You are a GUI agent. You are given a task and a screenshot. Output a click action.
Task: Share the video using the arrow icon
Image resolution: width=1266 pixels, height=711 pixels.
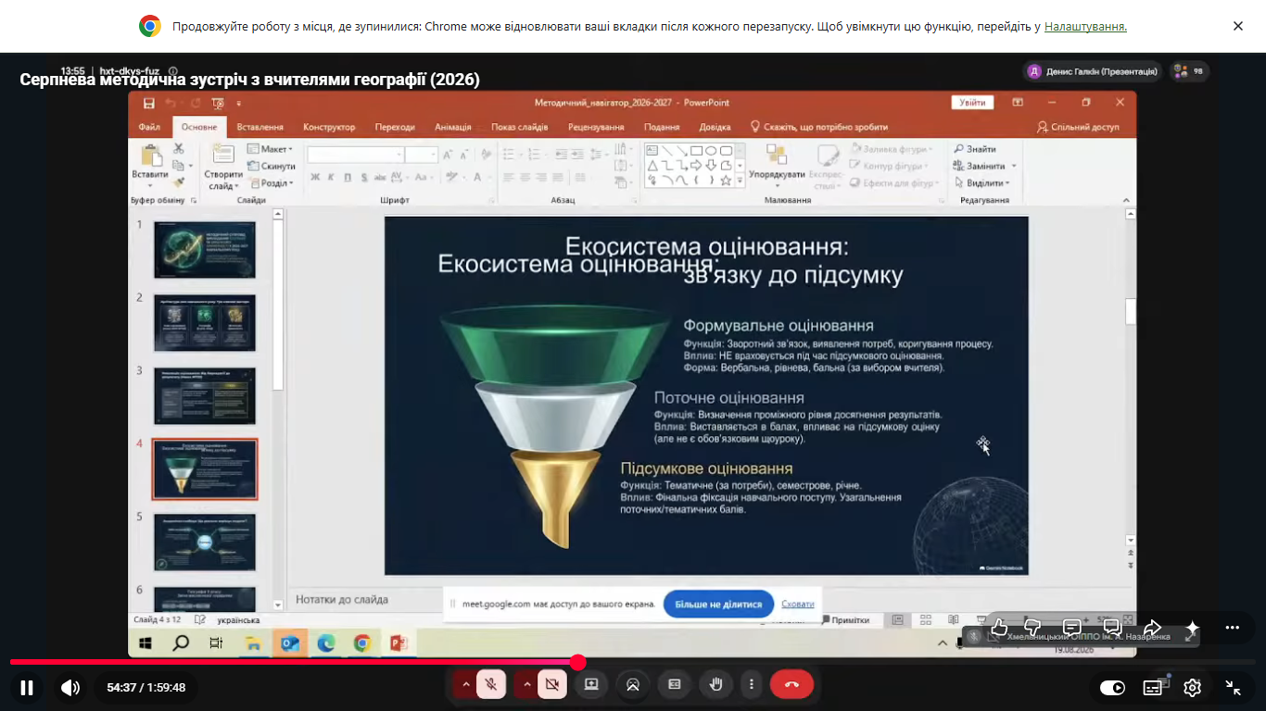1152,628
